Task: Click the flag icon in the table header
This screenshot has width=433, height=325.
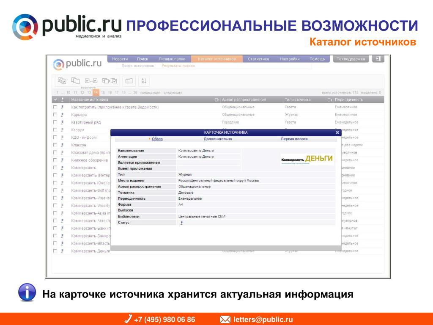Action: pyautogui.click(x=63, y=99)
